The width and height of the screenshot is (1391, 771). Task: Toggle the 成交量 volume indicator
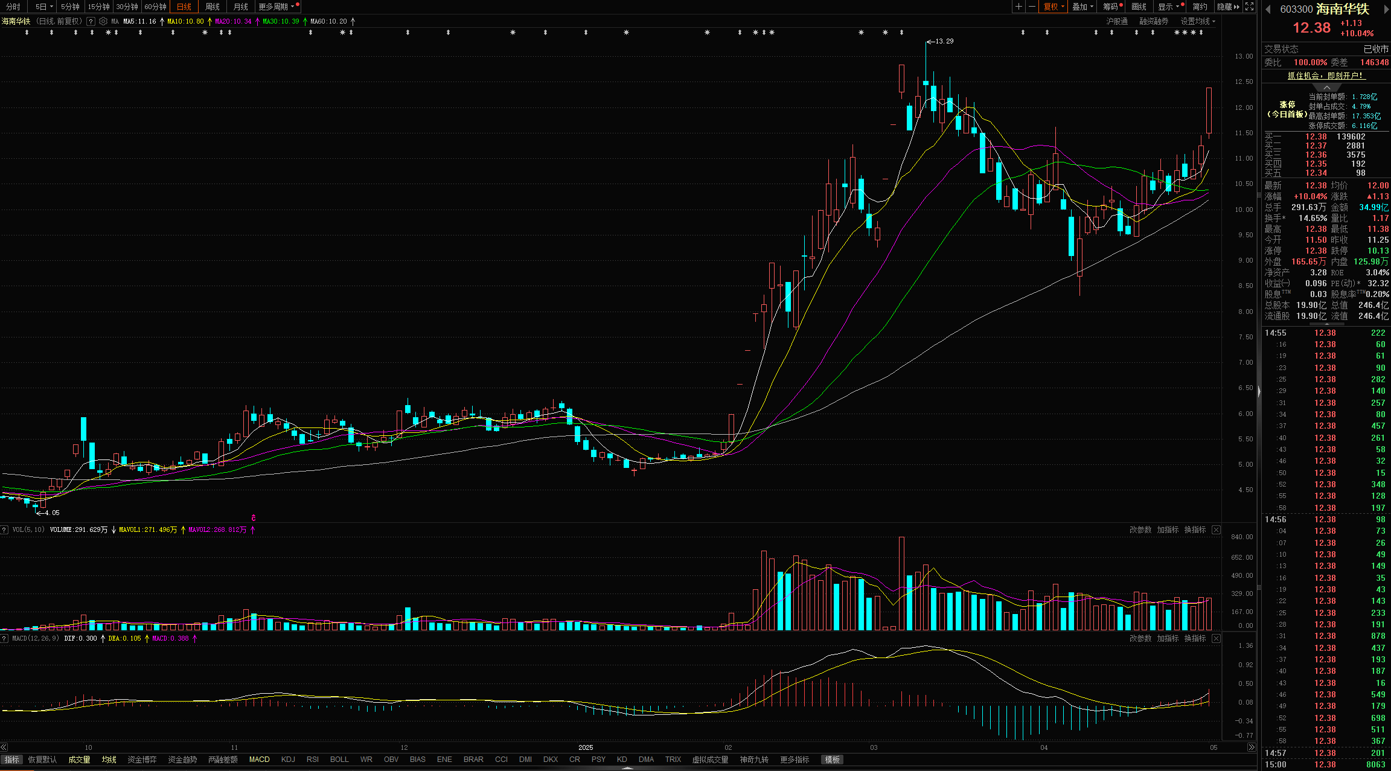79,760
